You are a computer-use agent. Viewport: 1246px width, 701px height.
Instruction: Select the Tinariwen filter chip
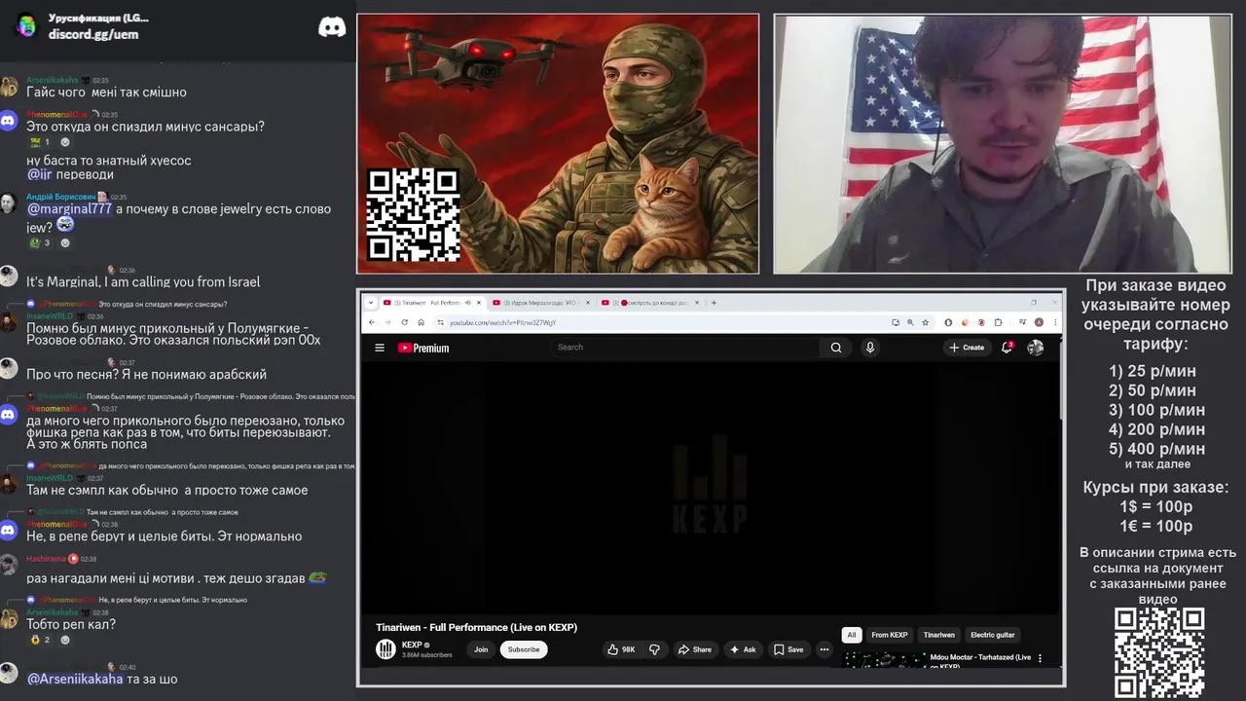[x=939, y=635]
